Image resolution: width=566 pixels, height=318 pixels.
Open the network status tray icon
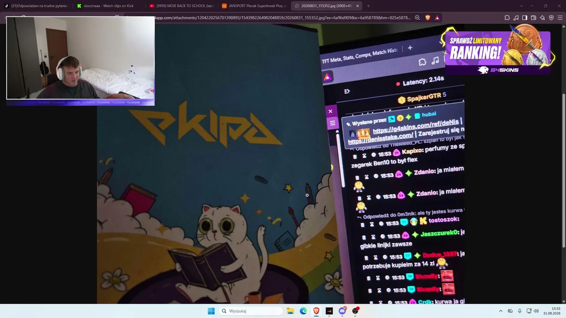[x=529, y=311]
